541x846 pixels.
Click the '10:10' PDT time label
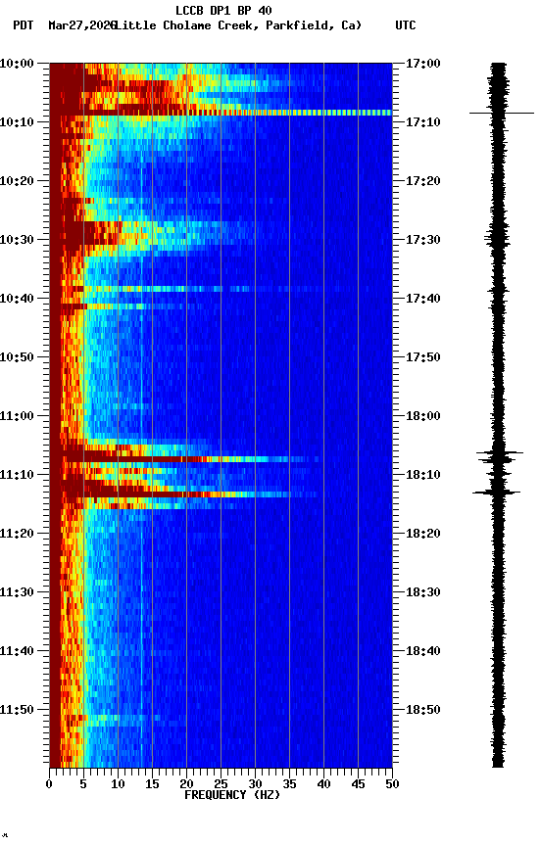(17, 122)
